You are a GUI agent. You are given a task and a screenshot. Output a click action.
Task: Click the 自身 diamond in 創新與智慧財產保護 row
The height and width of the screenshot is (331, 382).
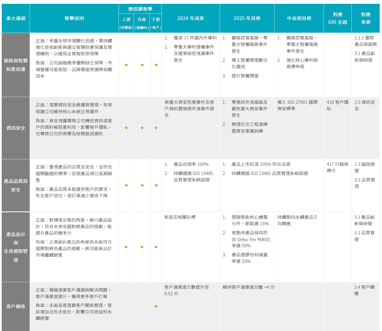point(142,65)
